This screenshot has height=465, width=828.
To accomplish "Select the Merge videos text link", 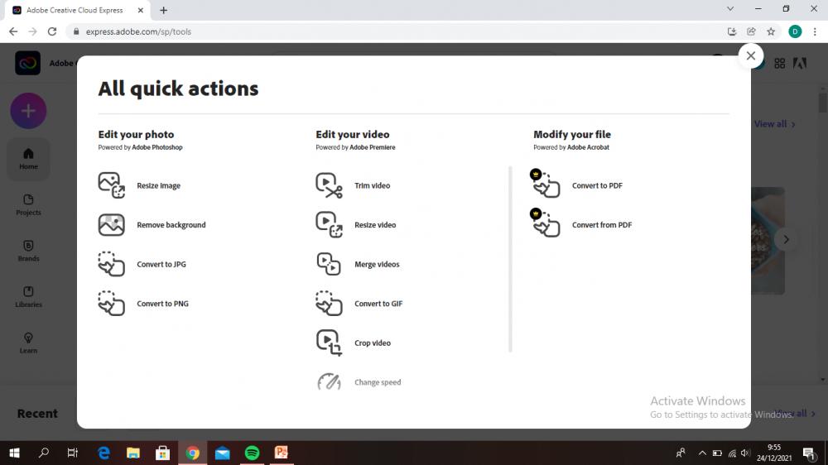I will (x=377, y=264).
